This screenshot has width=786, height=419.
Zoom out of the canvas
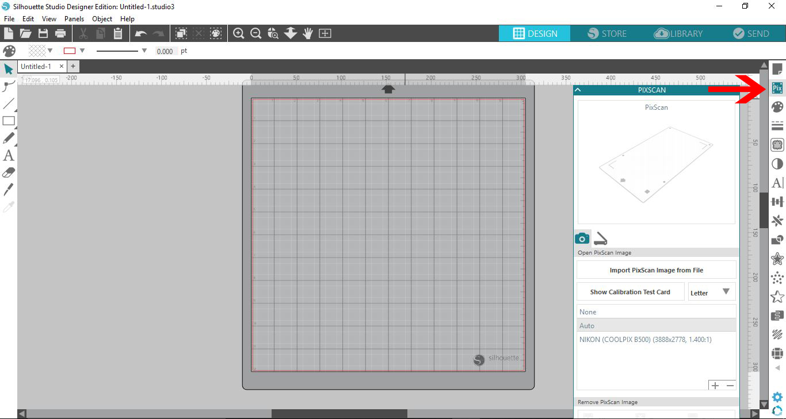[256, 33]
